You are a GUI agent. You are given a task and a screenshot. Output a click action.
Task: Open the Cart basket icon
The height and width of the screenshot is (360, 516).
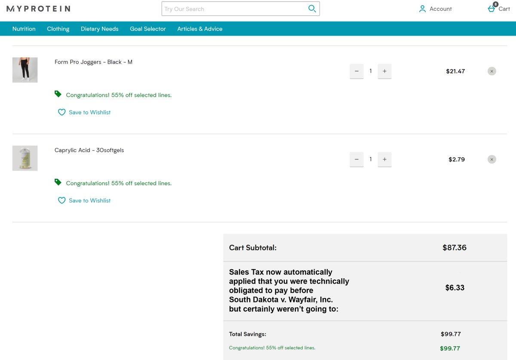491,9
